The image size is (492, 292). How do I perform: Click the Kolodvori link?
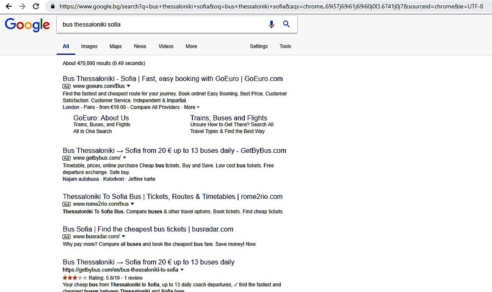114,179
